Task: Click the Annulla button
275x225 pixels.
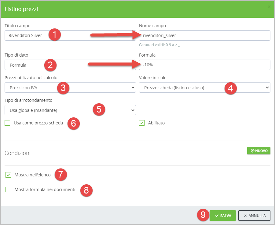Action: click(x=254, y=216)
